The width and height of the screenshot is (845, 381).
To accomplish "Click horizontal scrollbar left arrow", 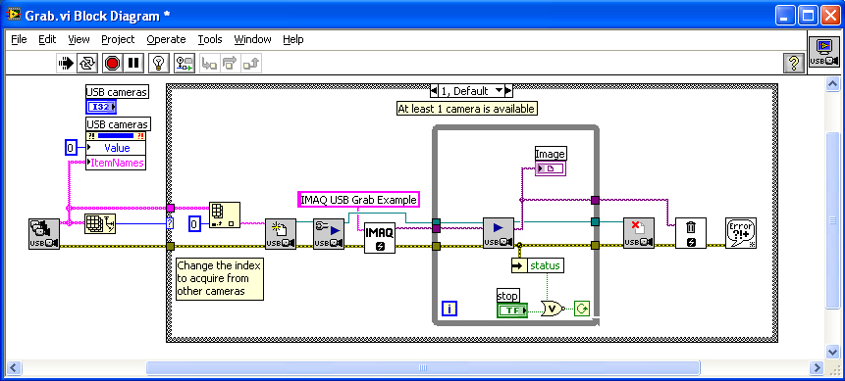I will pos(14,367).
